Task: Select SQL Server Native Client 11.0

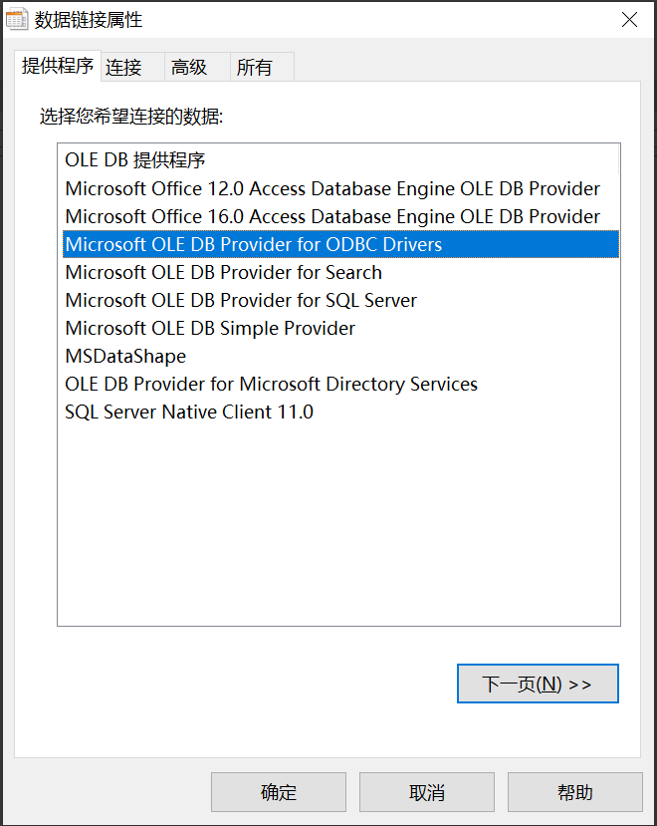Action: (x=189, y=412)
